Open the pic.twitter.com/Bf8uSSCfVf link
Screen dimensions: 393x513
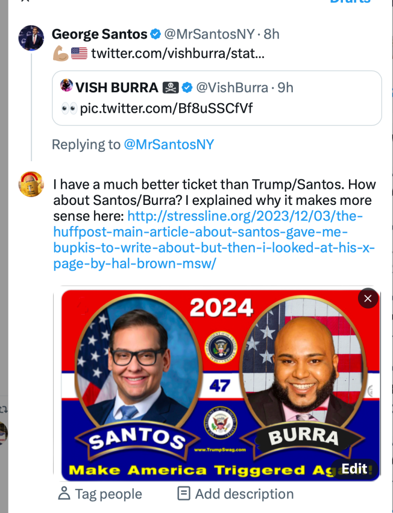(166, 108)
